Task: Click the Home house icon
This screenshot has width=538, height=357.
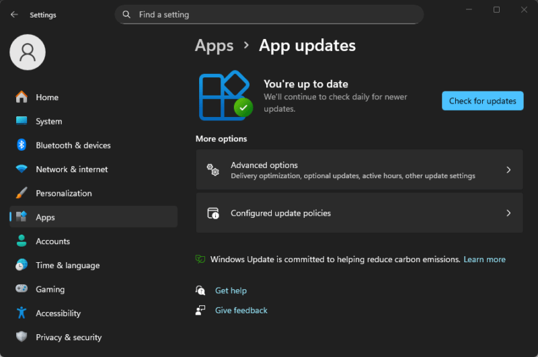Action: 22,97
